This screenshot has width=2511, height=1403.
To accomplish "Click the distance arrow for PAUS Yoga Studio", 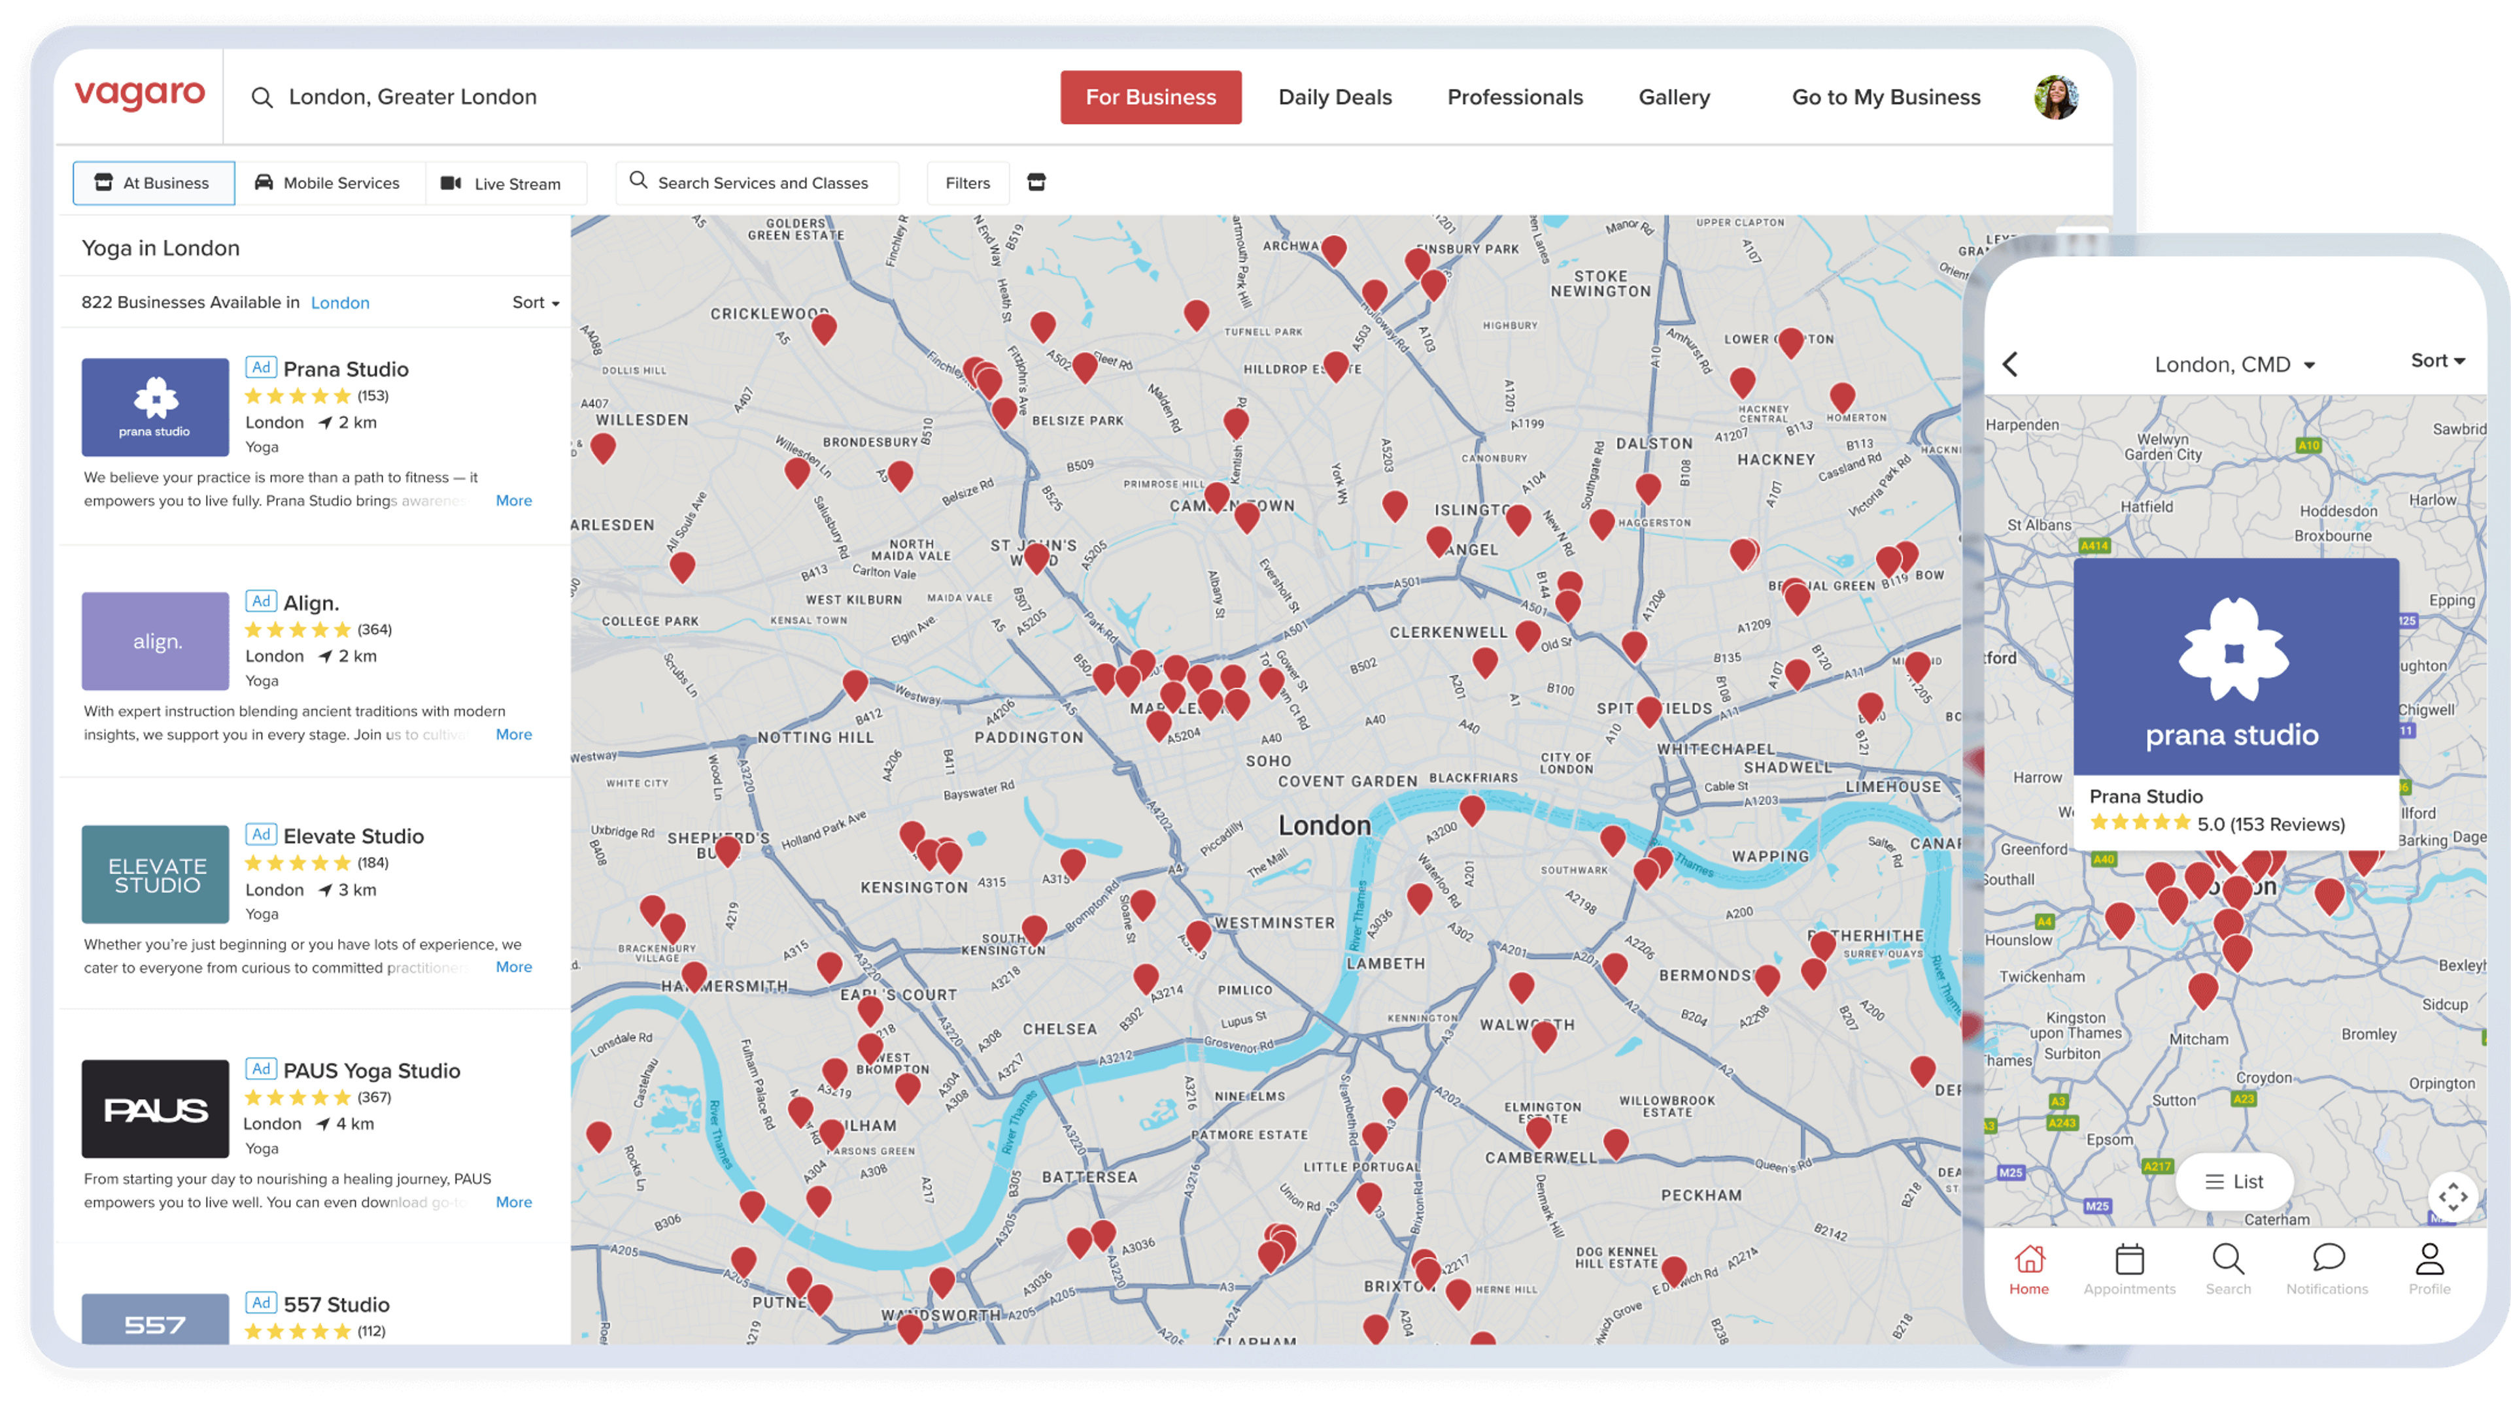I will (322, 1123).
